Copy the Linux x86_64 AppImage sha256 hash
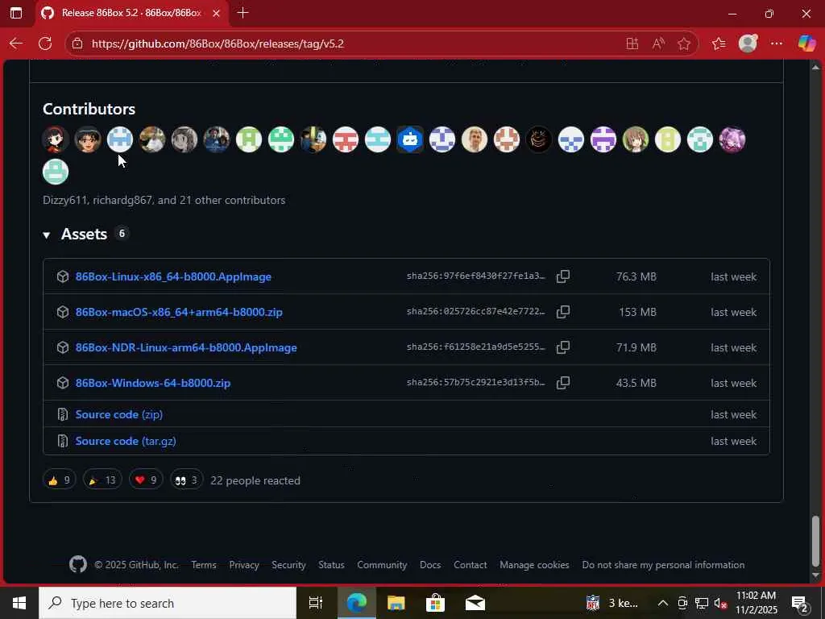This screenshot has height=619, width=825. click(563, 276)
